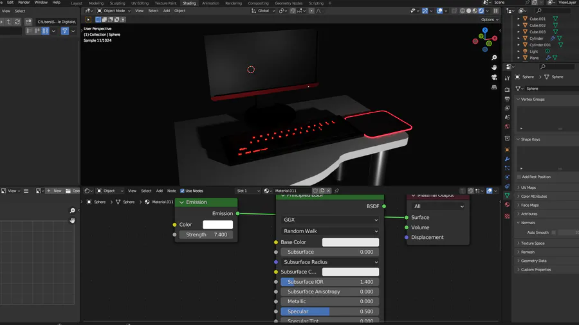Toggle file browser filter funnel
Viewport: 579px width, 325px height.
point(64,31)
